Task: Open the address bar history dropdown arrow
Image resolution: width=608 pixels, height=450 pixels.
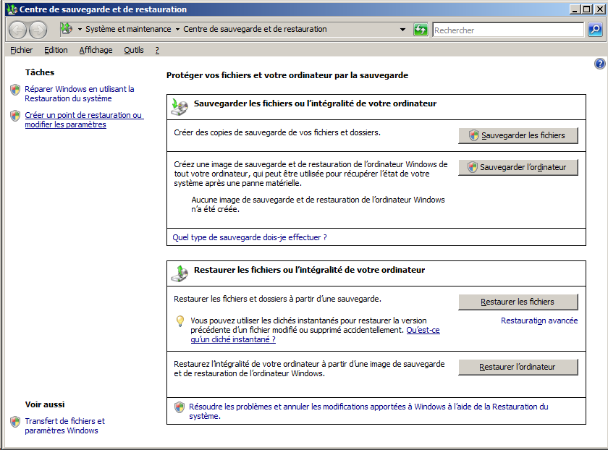Action: [x=402, y=30]
